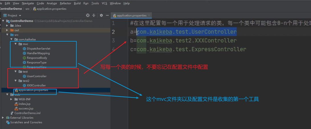Expand the .idea folder
This screenshot has width=311, height=129.
(x=7, y=26)
